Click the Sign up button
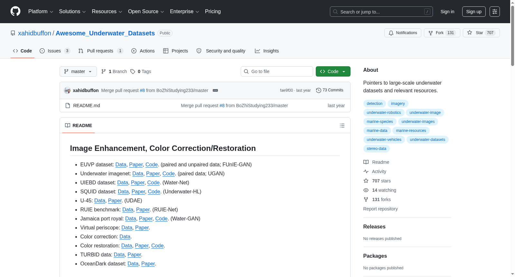 click(474, 12)
